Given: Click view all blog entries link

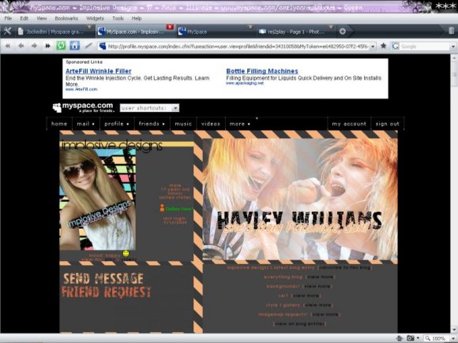Looking at the screenshot, I should [299, 324].
